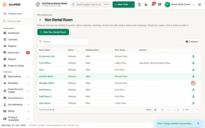Click the housekeeping icon for Store Room
The width and height of the screenshot is (205, 128).
(x=193, y=103)
